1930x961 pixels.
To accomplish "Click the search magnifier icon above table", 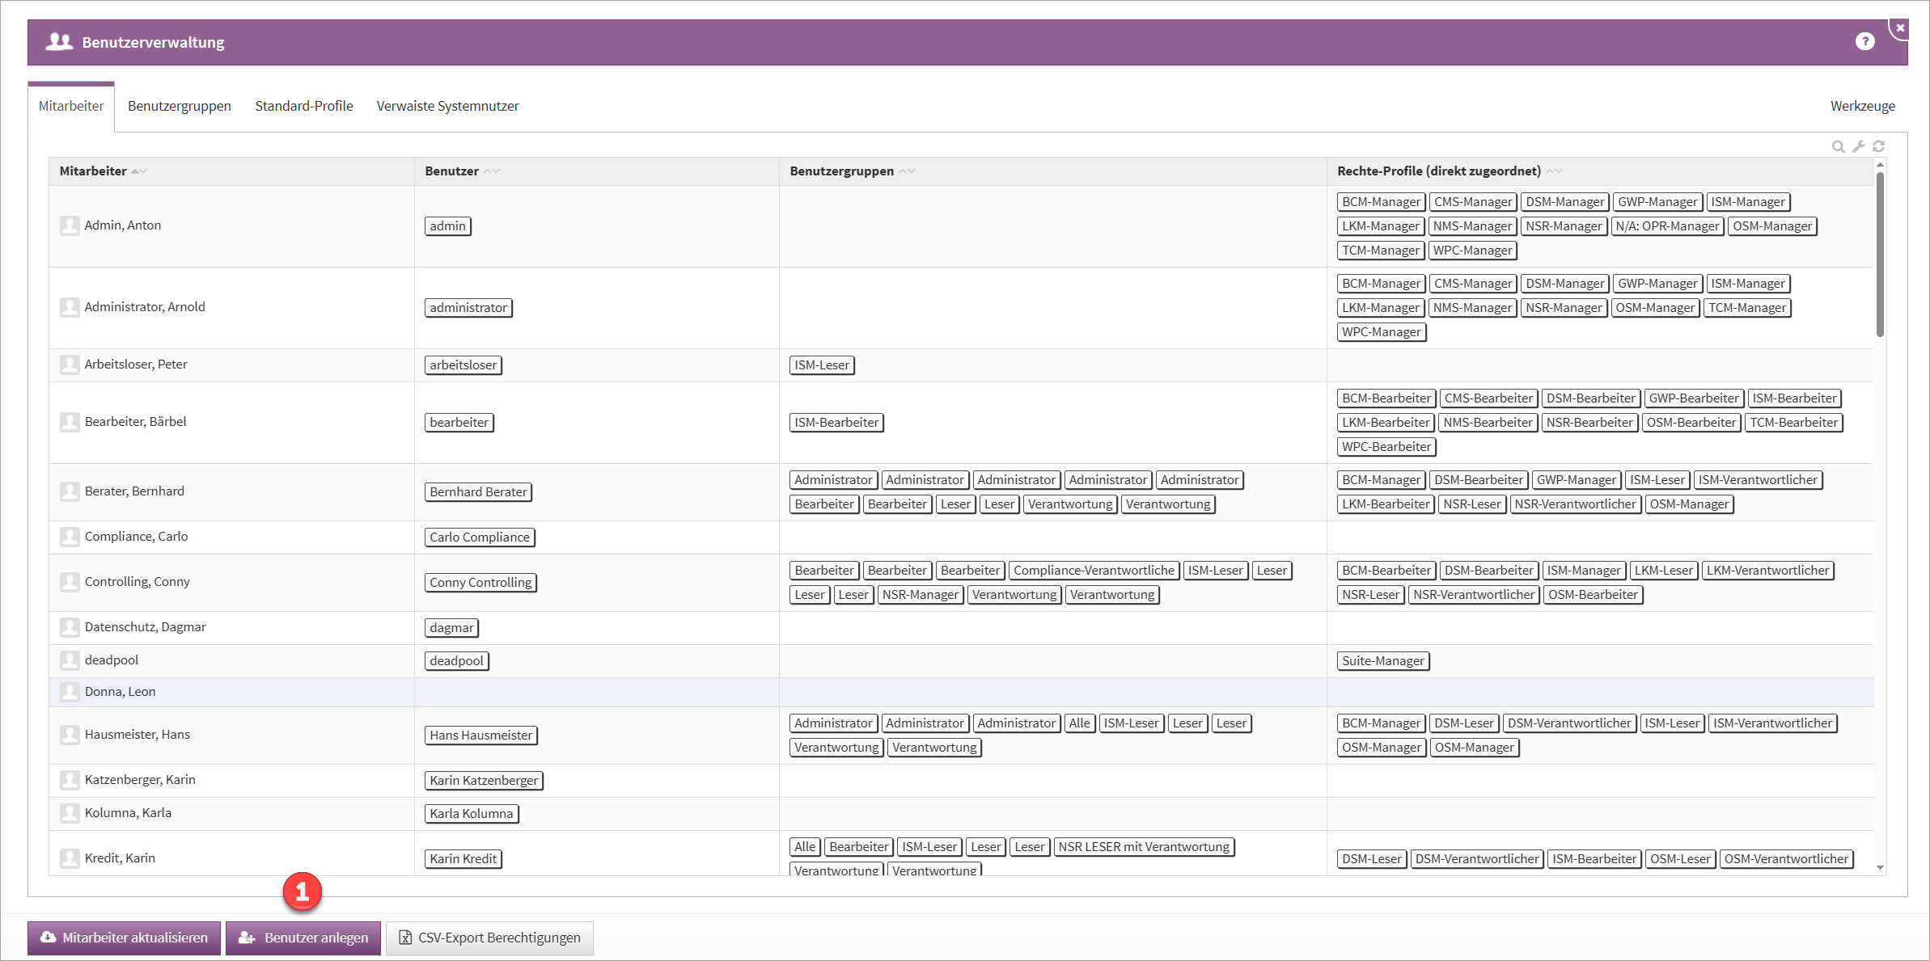I will [1838, 146].
